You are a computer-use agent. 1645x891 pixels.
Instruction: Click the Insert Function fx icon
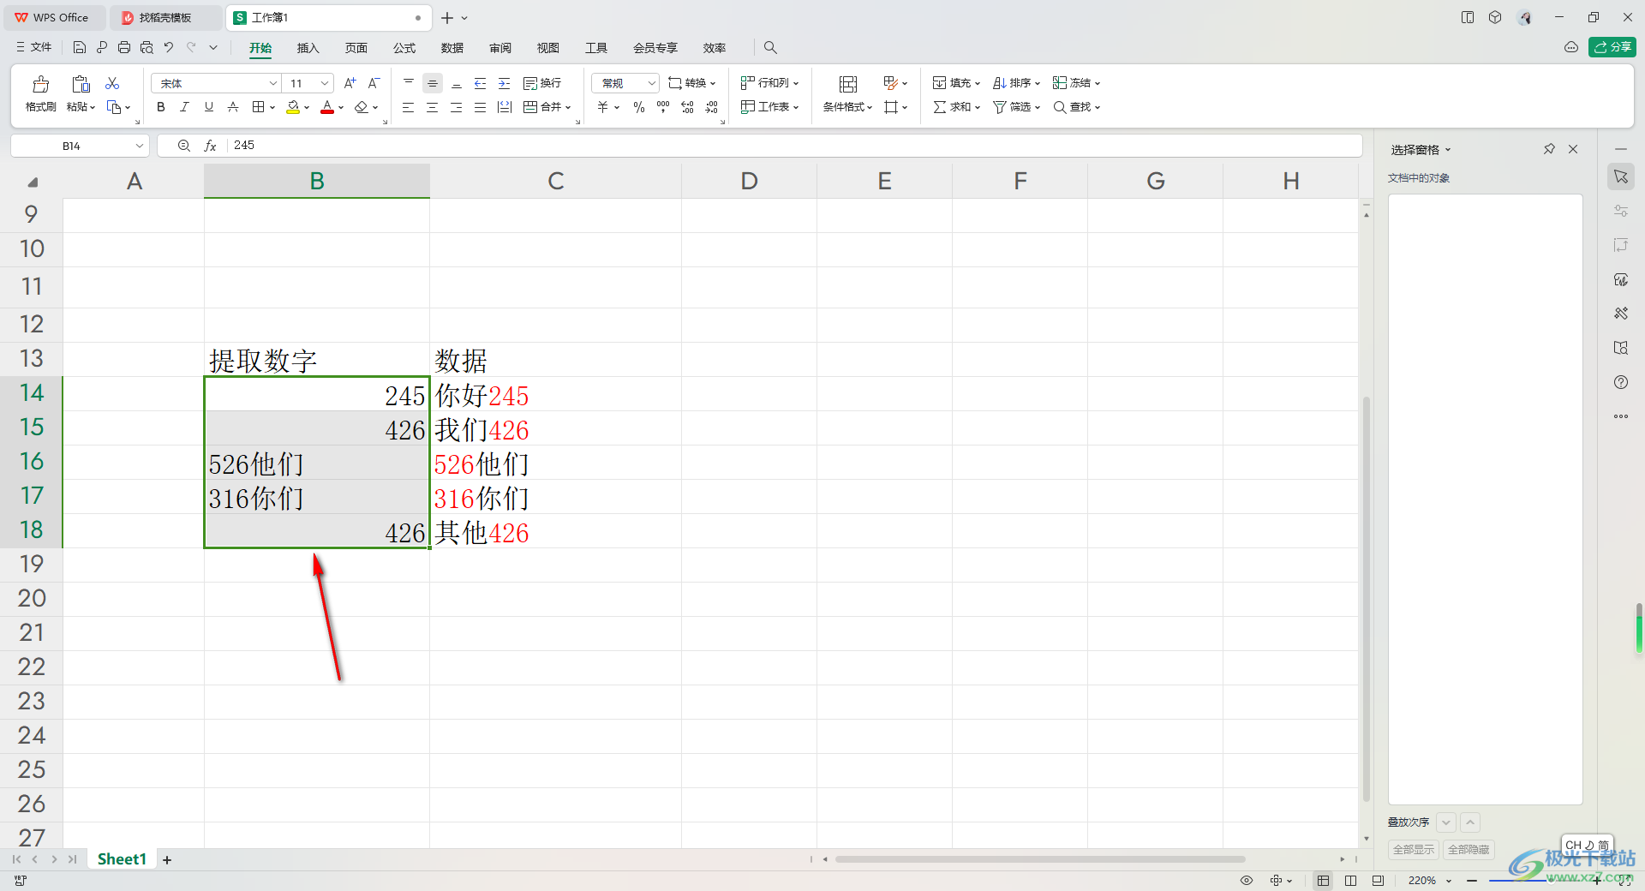tap(210, 147)
